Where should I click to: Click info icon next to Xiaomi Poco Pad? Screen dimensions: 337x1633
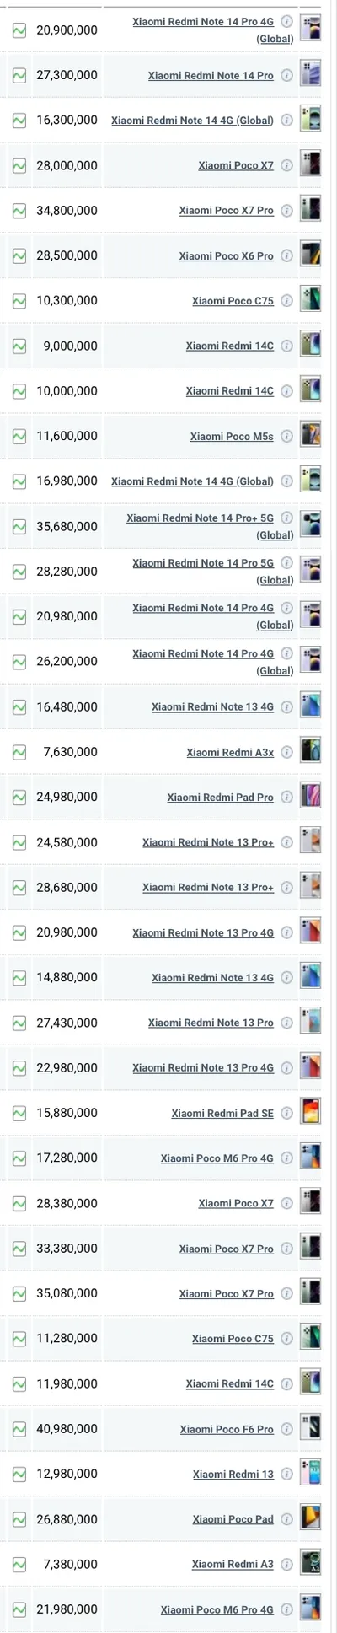click(286, 1519)
